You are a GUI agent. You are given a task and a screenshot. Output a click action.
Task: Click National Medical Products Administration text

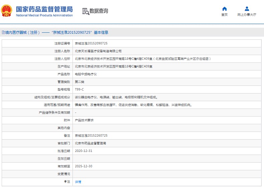(x=44, y=15)
